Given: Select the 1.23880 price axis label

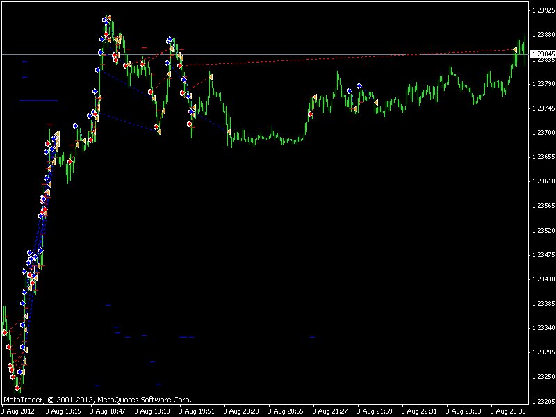Looking at the screenshot, I should pyautogui.click(x=543, y=35).
